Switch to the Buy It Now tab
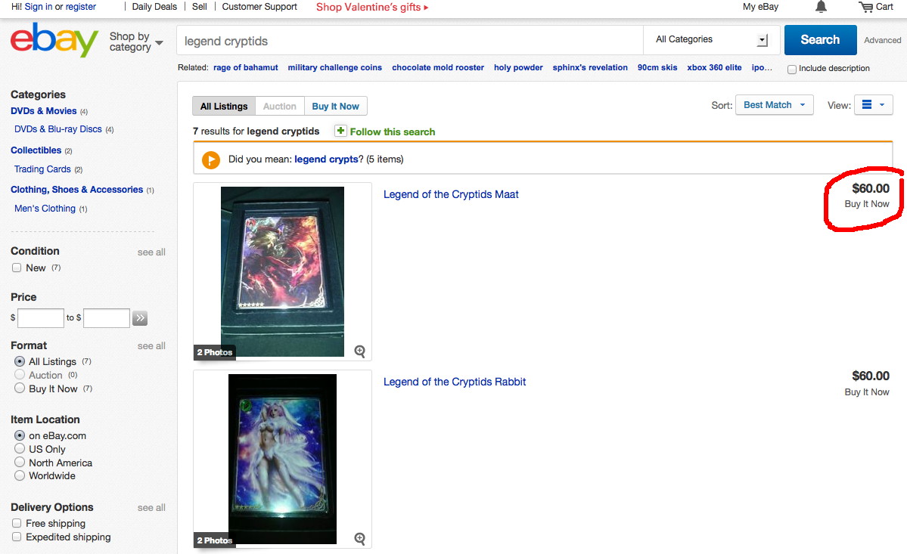This screenshot has height=554, width=907. tap(336, 107)
